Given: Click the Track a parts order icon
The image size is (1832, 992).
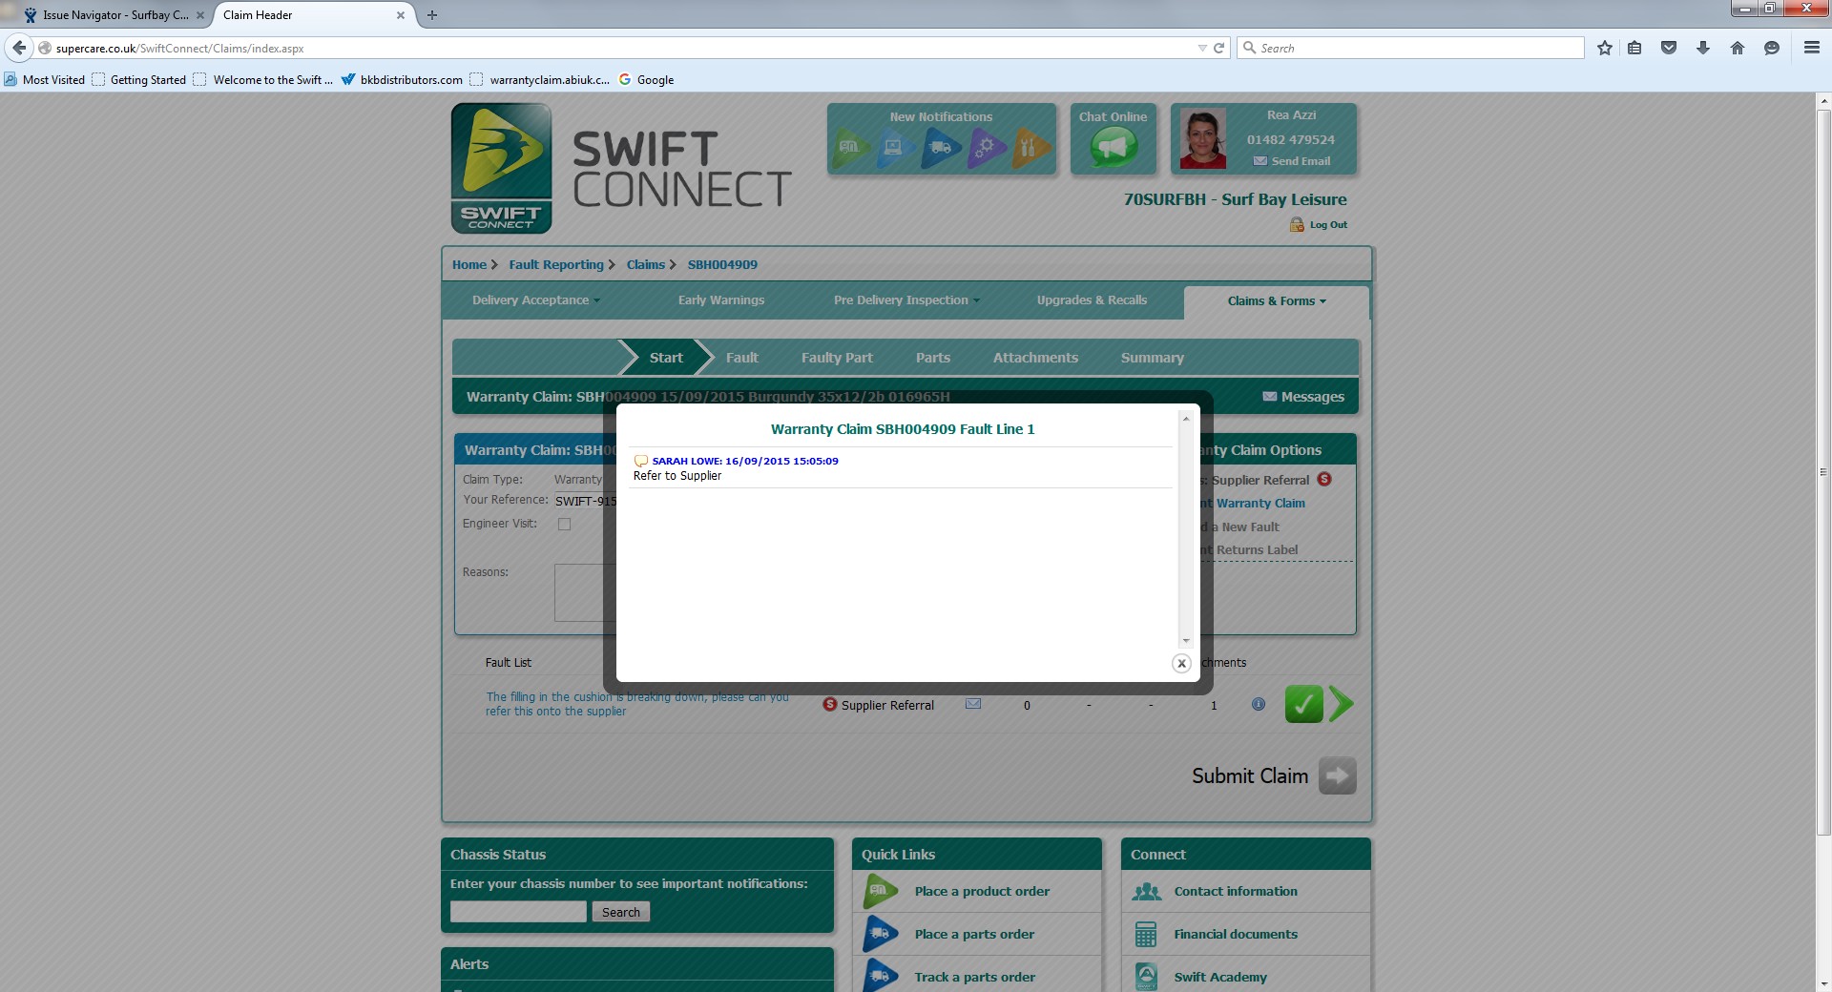Looking at the screenshot, I should click(880, 976).
